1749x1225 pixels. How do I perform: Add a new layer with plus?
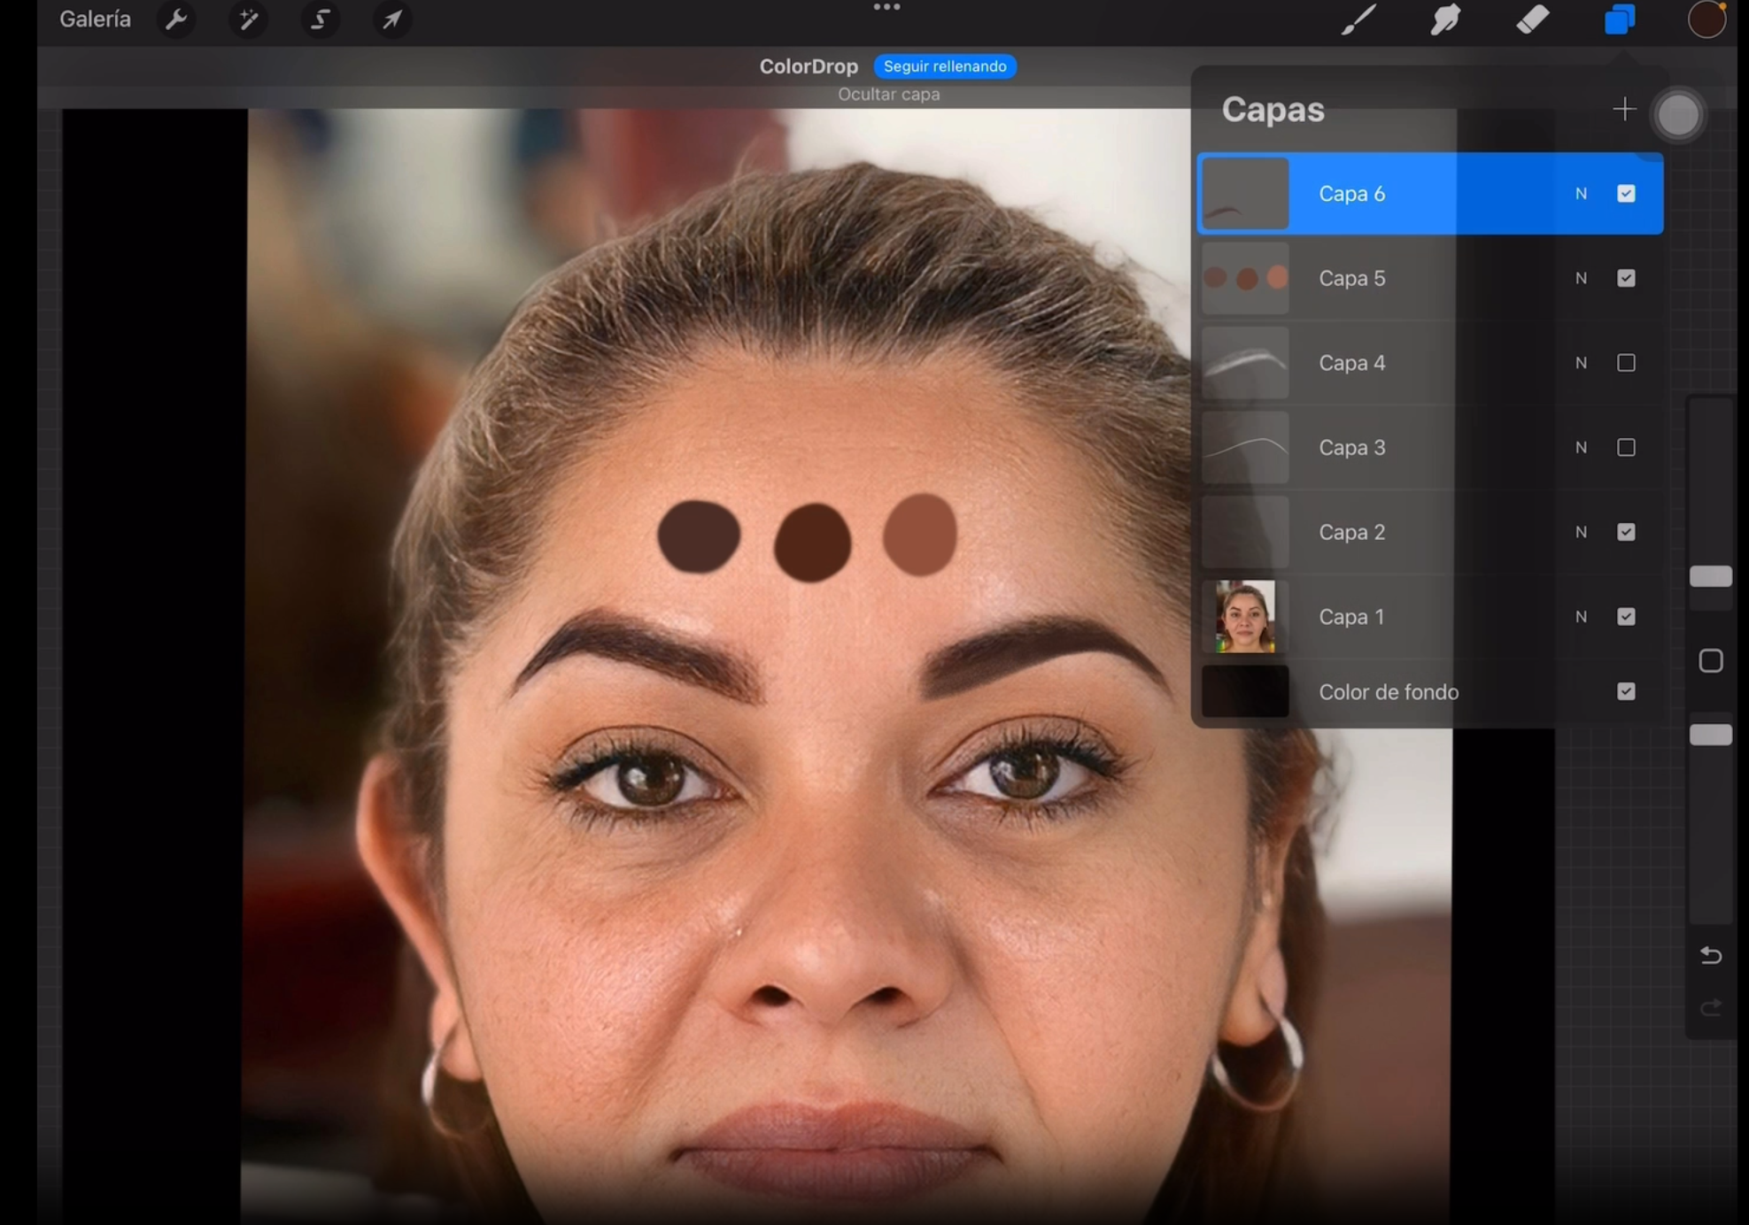tap(1624, 109)
